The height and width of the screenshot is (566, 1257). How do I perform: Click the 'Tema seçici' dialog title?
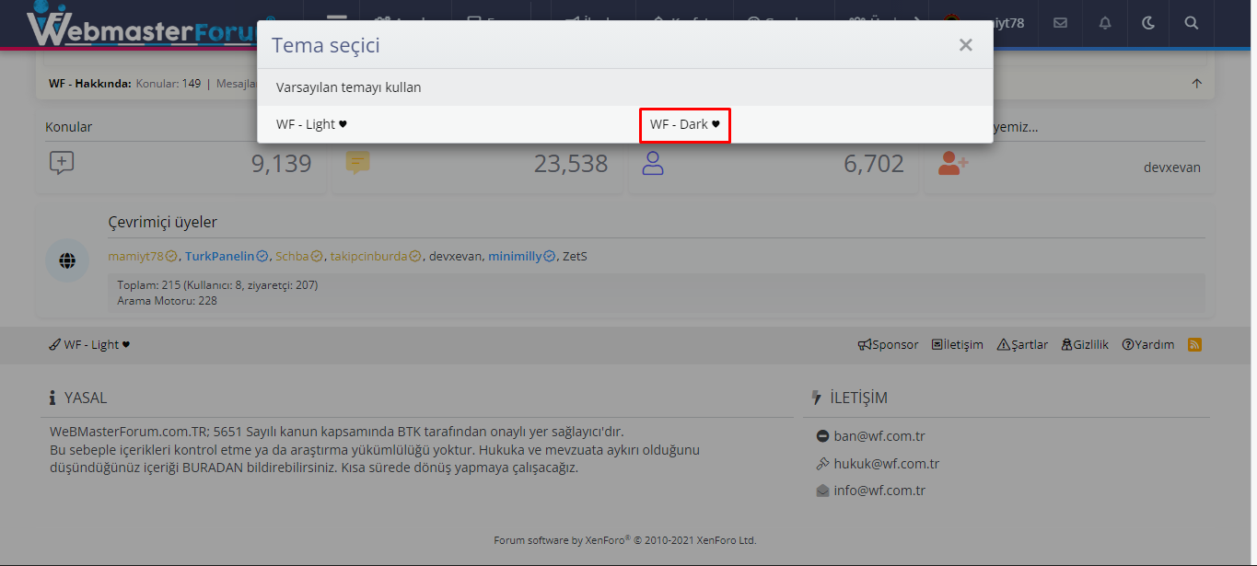click(326, 45)
